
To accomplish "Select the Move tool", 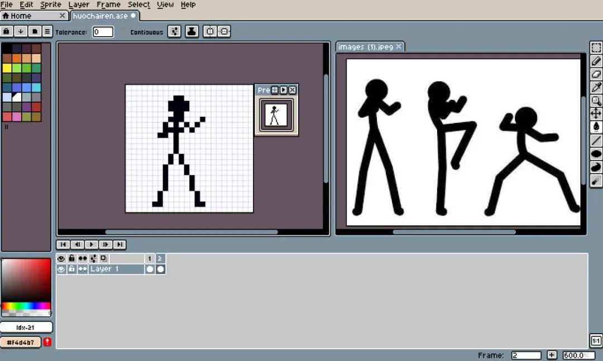I will click(596, 114).
